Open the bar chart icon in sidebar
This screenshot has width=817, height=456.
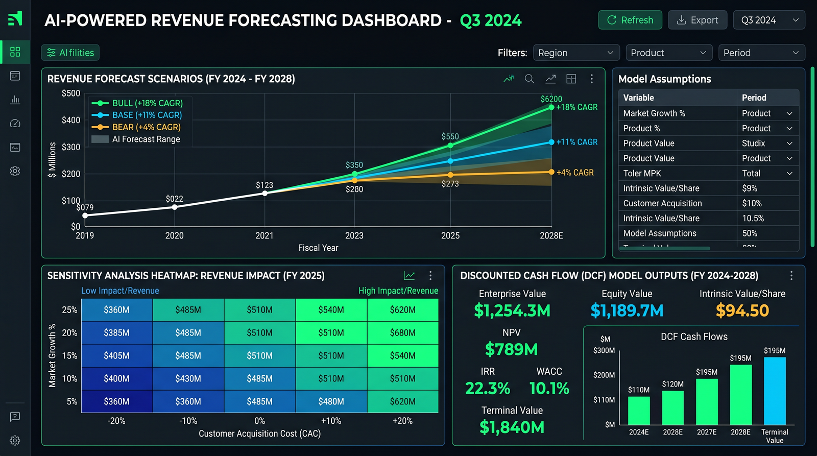tap(15, 99)
